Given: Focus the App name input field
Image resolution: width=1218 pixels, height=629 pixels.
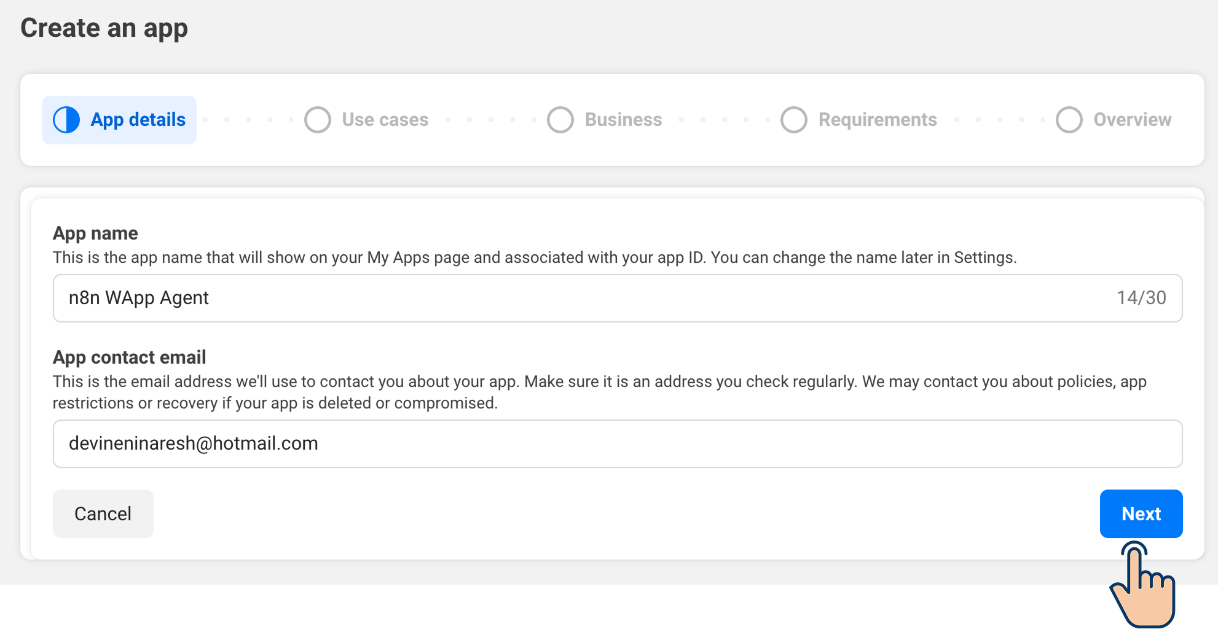Looking at the screenshot, I should (x=618, y=298).
